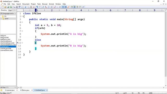This screenshot has height=94, width=167.
Task: Open the Window menu
Action: [58, 4]
